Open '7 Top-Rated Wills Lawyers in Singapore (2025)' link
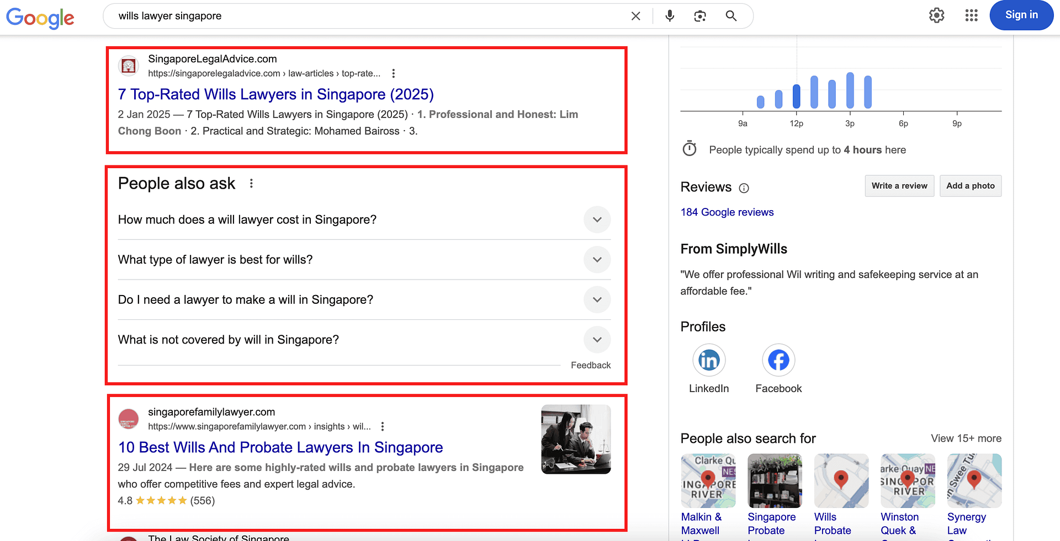The image size is (1060, 541). 276,94
